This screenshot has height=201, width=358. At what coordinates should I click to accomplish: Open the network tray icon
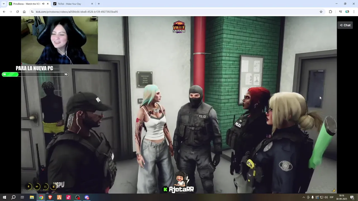322,197
